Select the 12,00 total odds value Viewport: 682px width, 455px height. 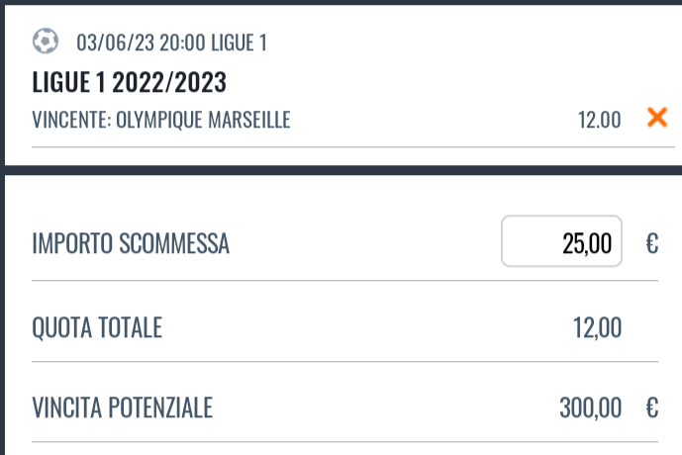click(x=597, y=327)
